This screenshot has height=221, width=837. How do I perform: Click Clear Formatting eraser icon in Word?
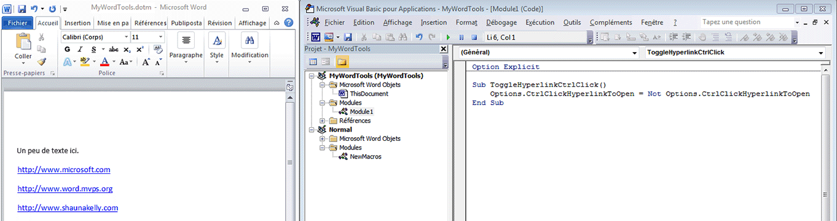click(x=159, y=49)
